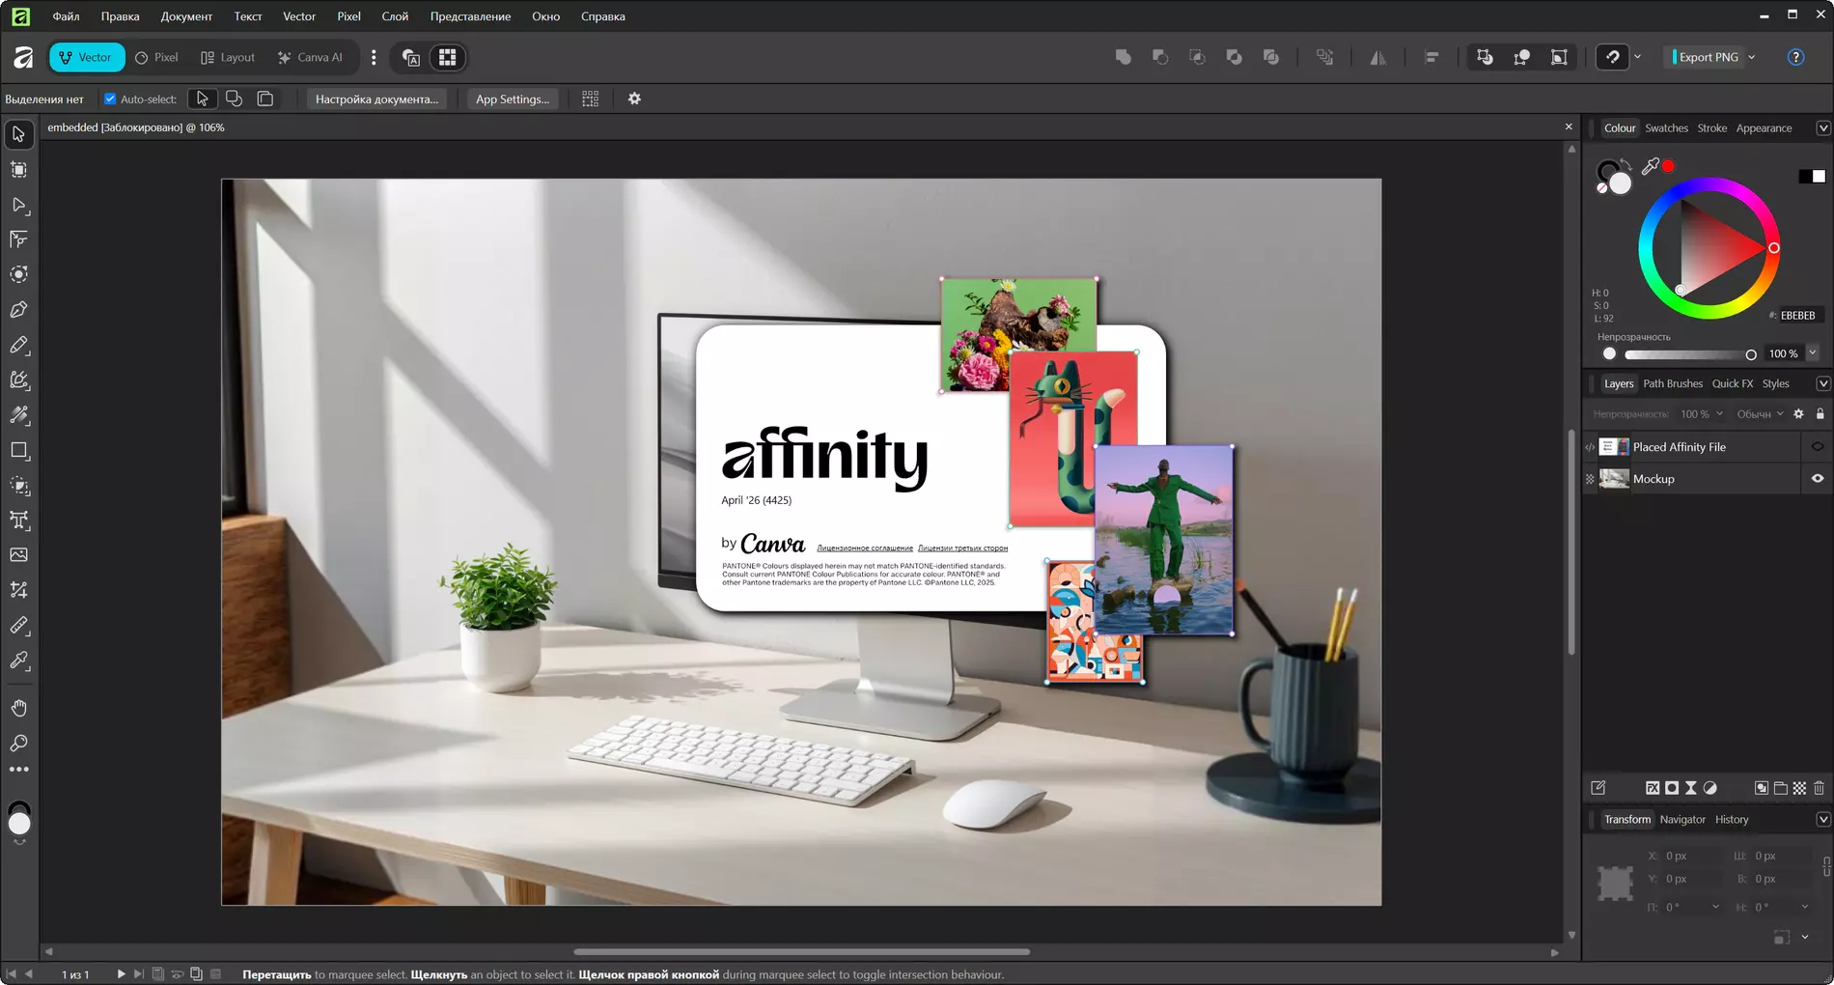The width and height of the screenshot is (1834, 985).
Task: Select the Hand view tool
Action: point(18,708)
